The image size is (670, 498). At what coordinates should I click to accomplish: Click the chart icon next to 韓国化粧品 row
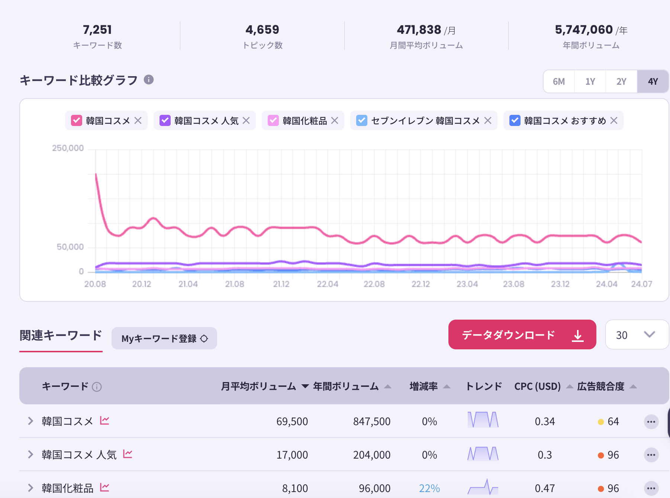(104, 488)
